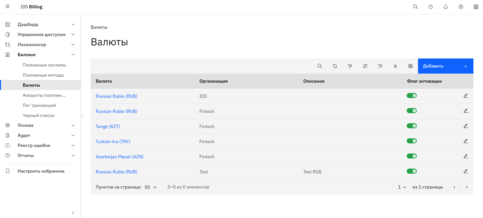Image resolution: width=483 pixels, height=218 pixels.
Task: Open the app switcher grid icon
Action: (476, 7)
